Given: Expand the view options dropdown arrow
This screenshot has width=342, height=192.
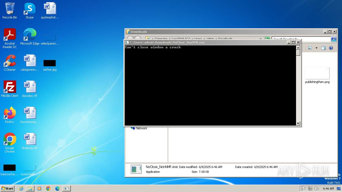Looking at the screenshot, I should tap(316, 48).
